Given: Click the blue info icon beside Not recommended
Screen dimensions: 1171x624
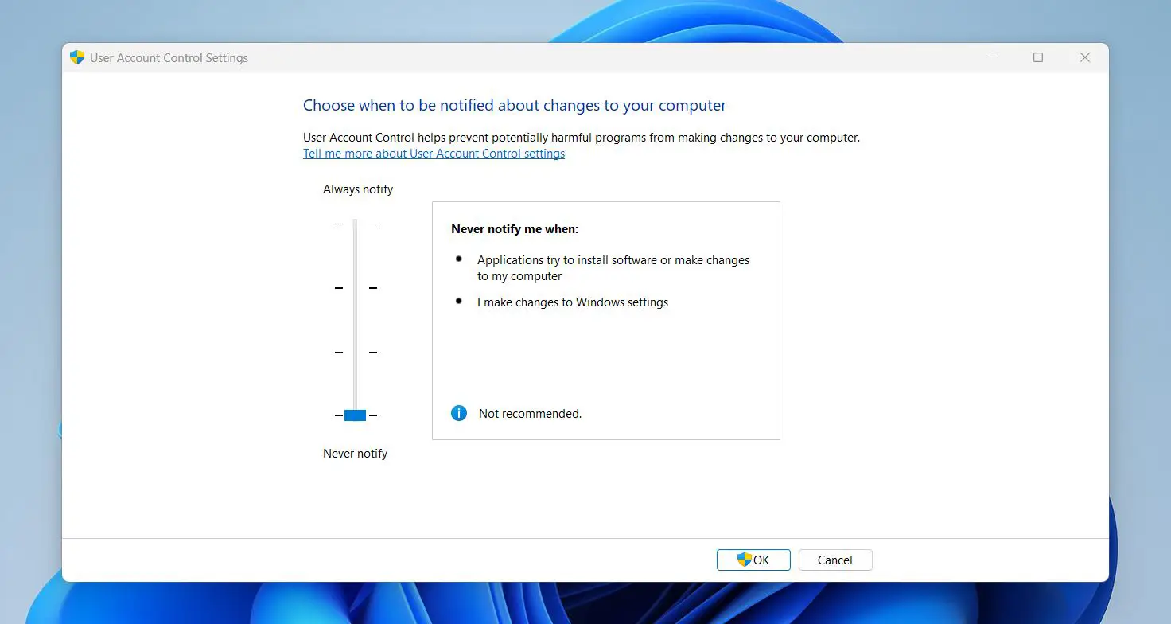Looking at the screenshot, I should point(458,413).
